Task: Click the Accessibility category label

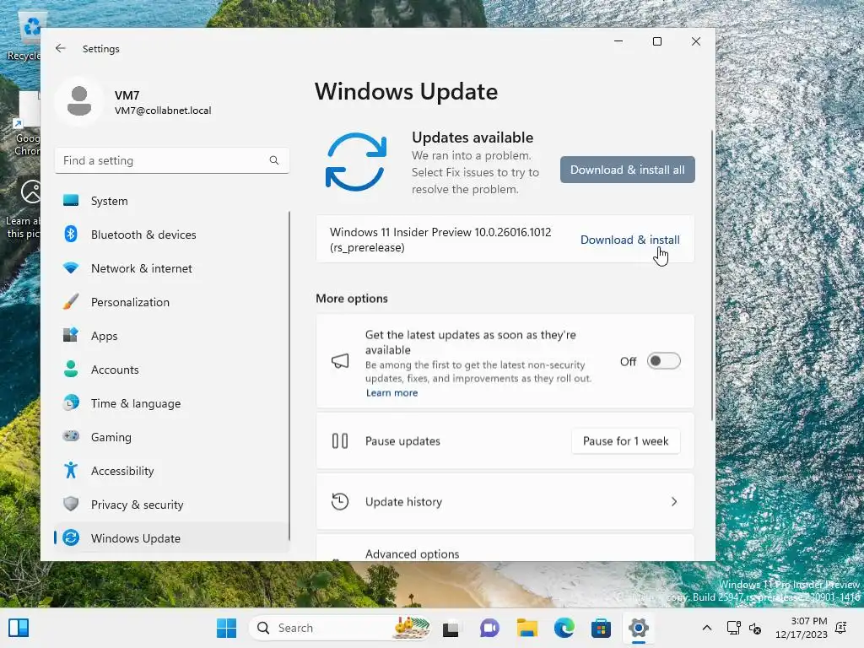Action: 122,471
